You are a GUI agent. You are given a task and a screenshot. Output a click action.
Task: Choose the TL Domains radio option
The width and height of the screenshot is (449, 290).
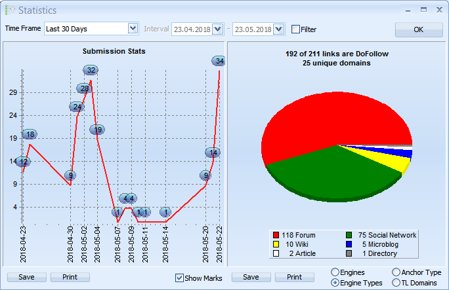point(396,283)
